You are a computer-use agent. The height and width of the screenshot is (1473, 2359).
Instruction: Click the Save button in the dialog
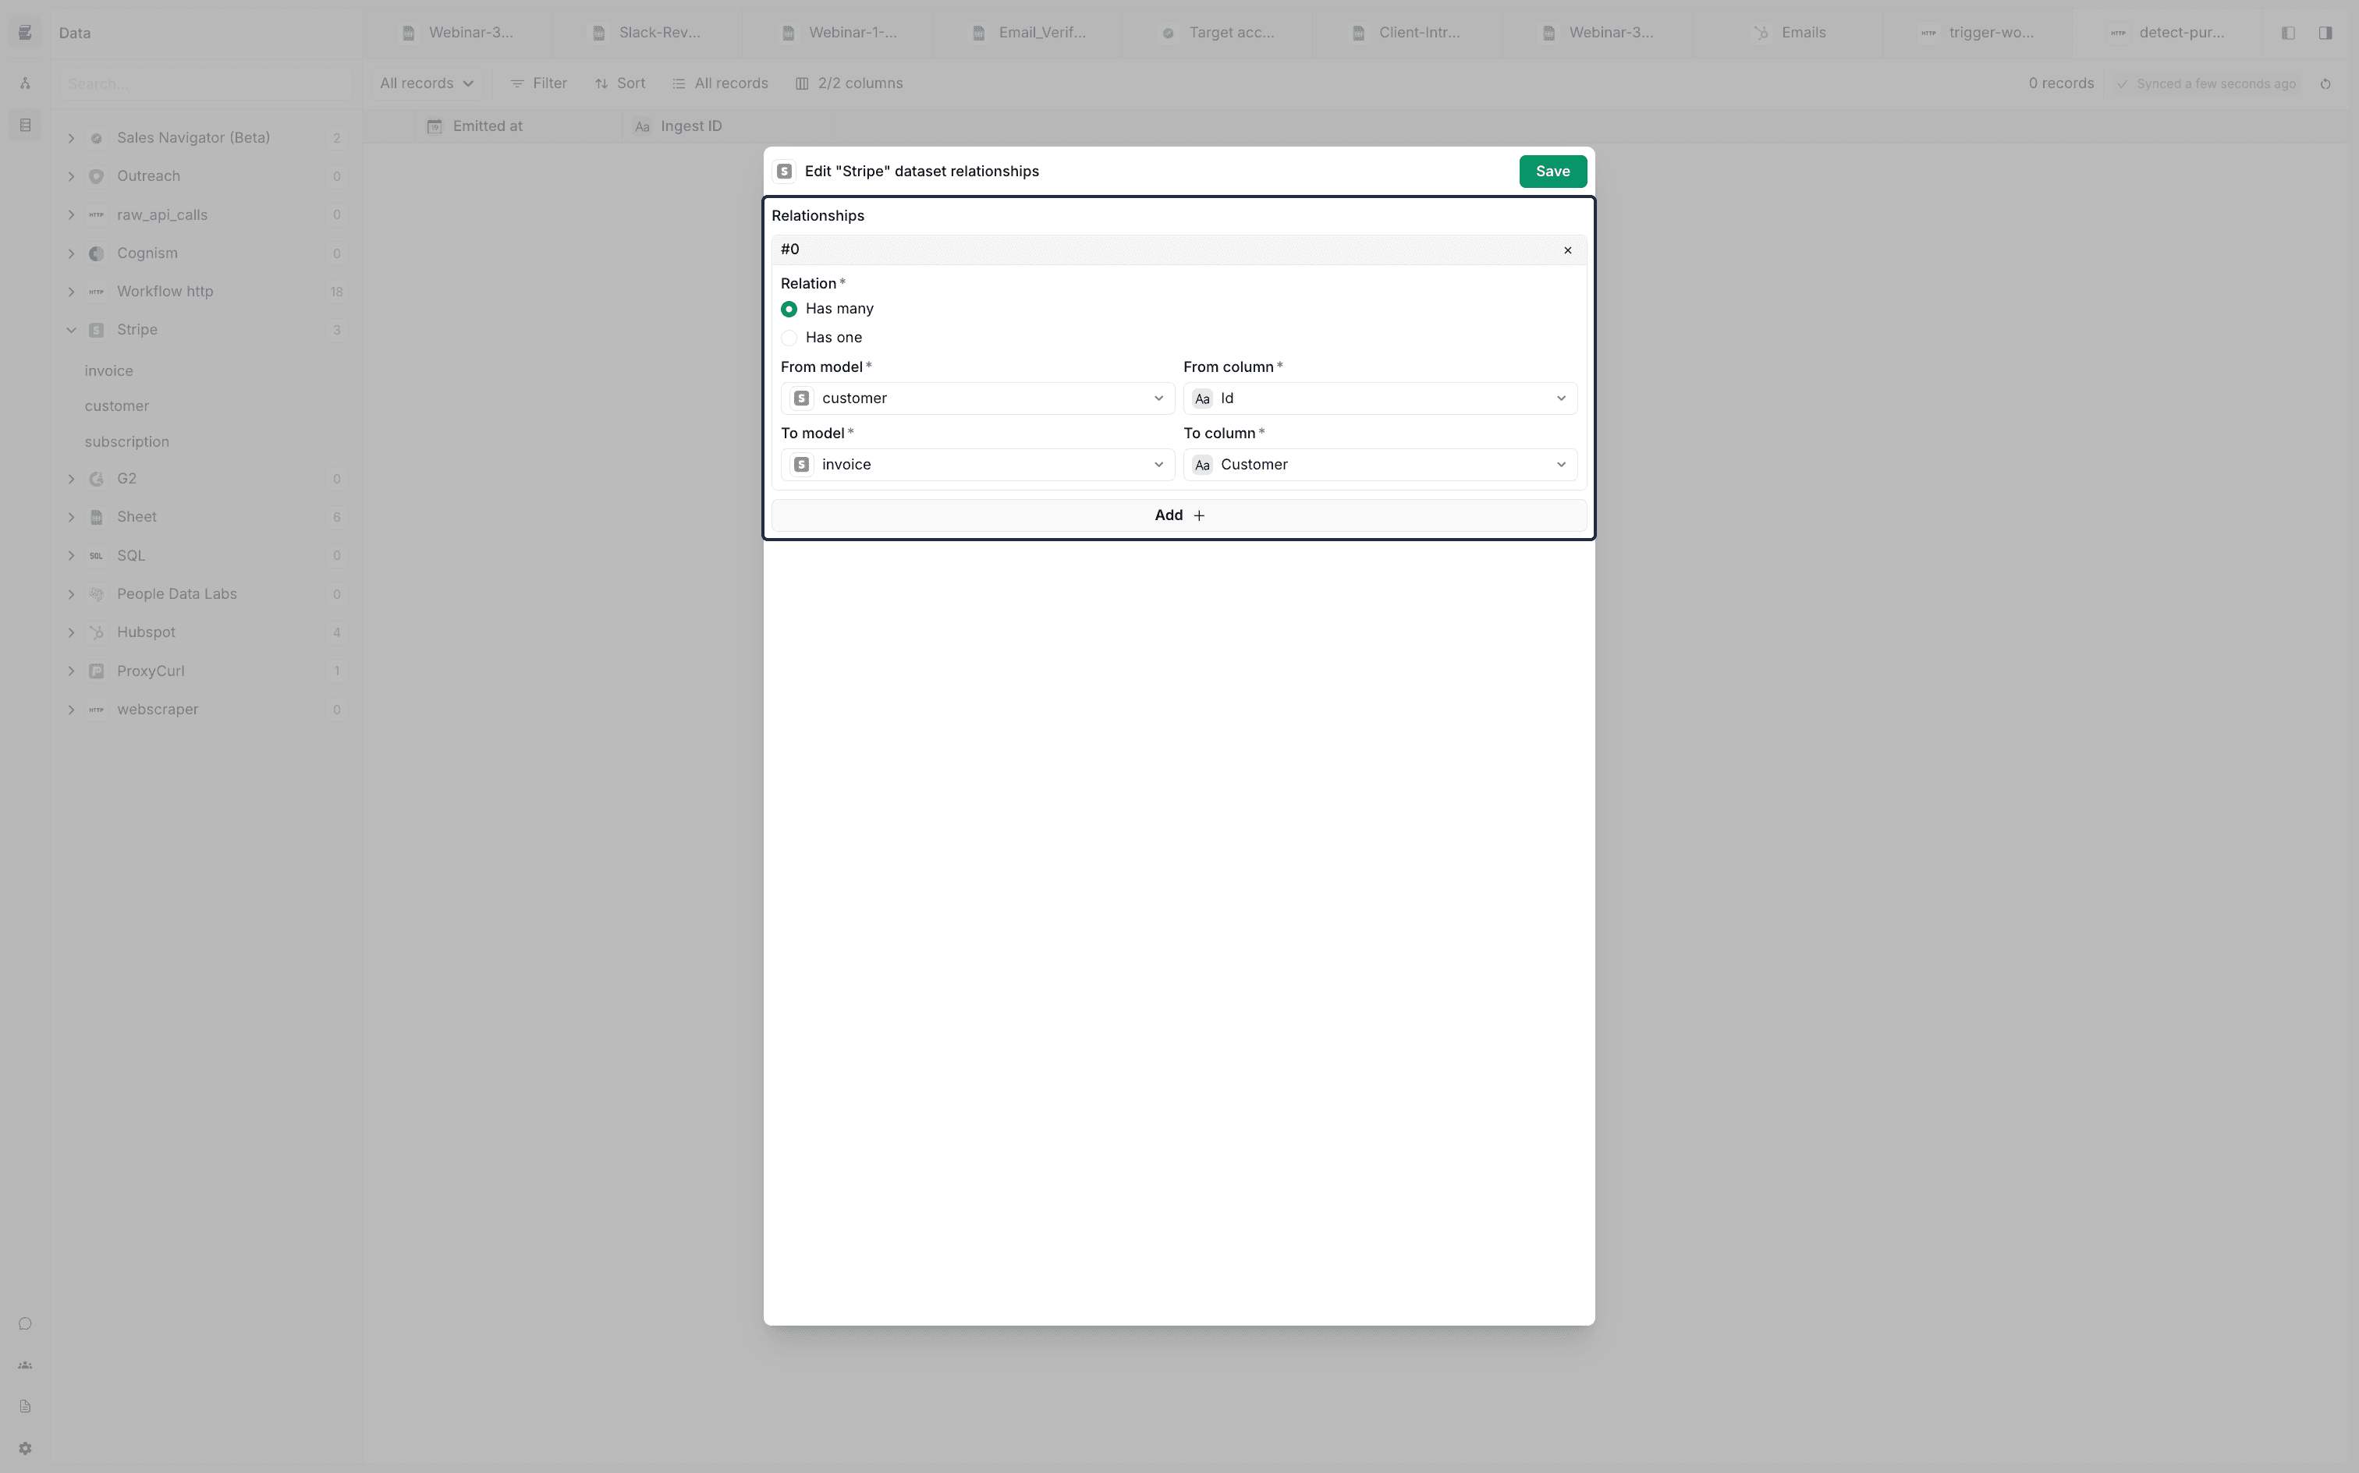1552,172
